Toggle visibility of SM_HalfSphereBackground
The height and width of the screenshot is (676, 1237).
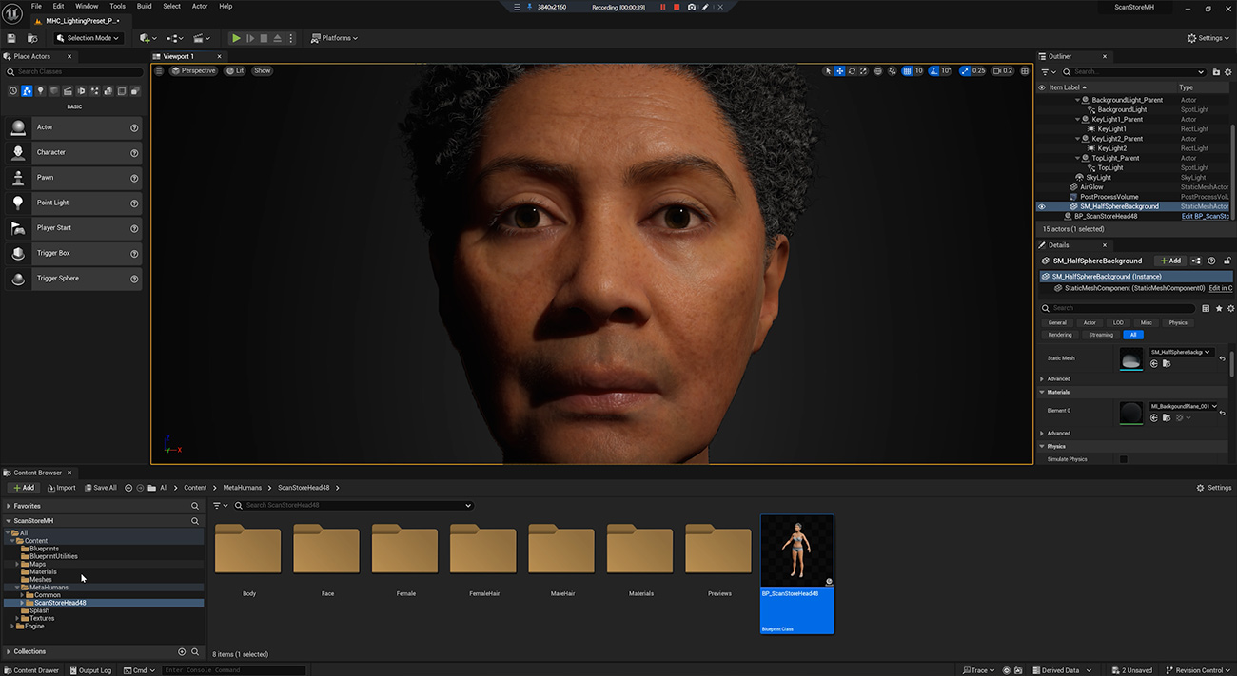point(1041,206)
